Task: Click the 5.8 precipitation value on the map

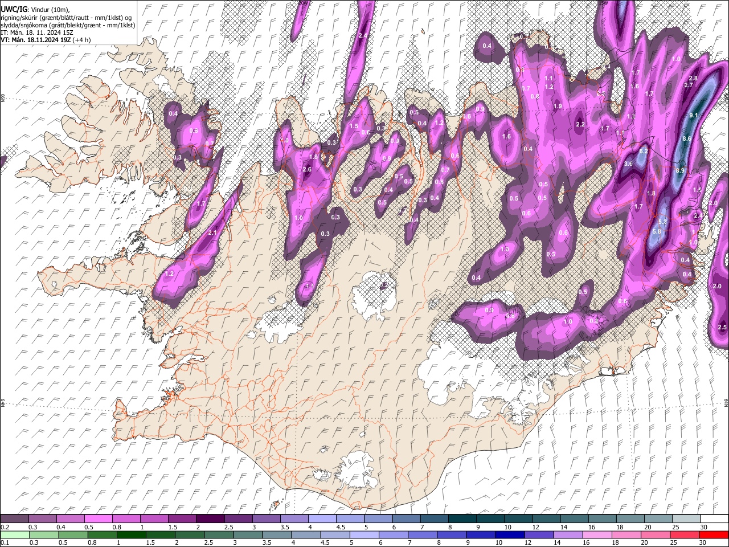Action: [x=657, y=231]
